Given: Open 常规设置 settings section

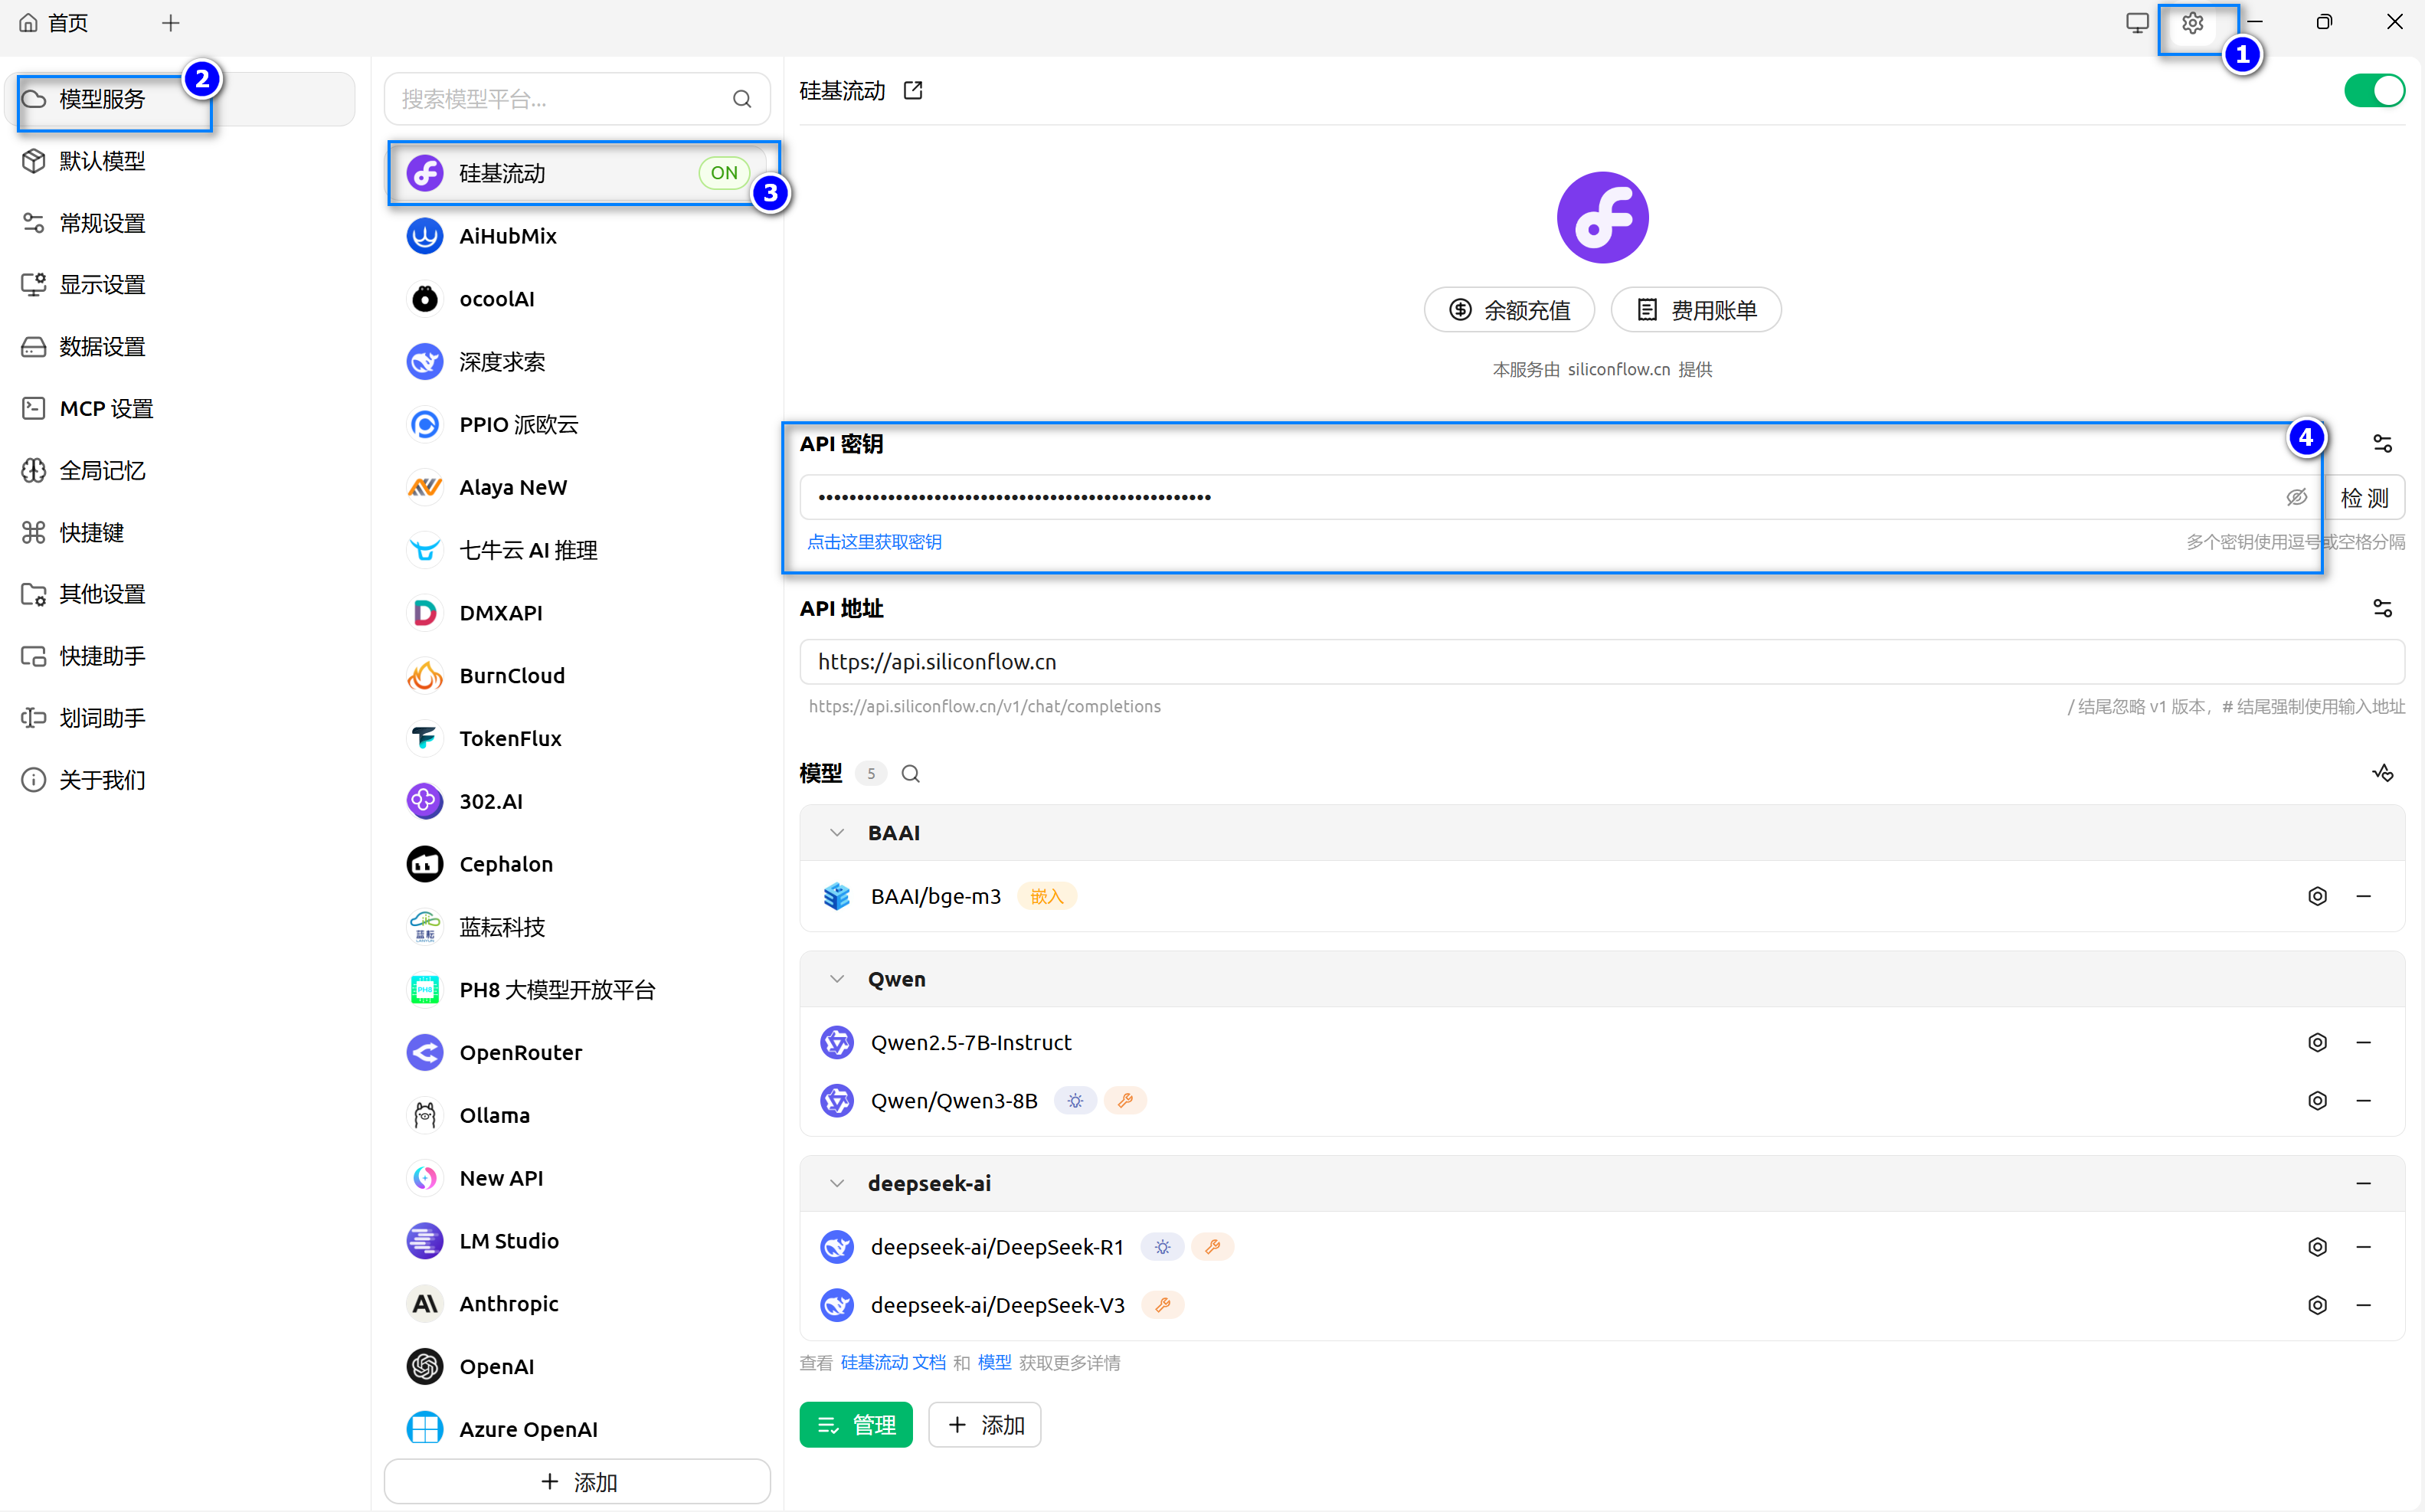Looking at the screenshot, I should [180, 223].
